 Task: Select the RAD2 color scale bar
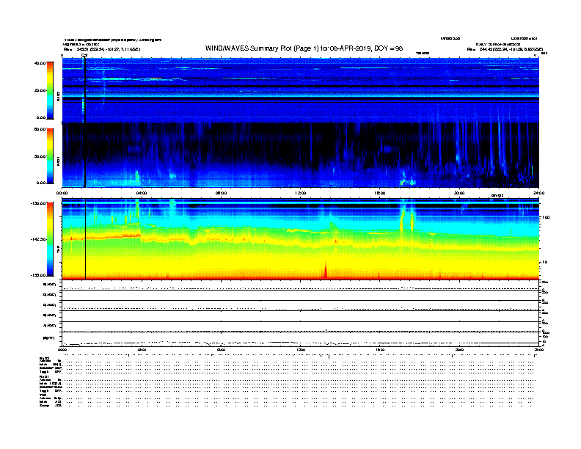(50, 90)
